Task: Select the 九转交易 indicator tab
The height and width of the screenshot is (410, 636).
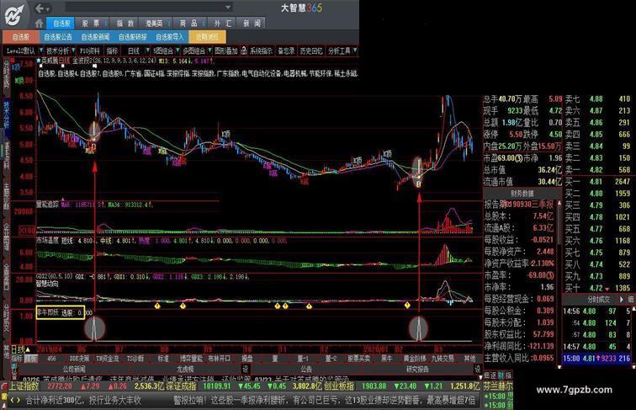Action: (x=443, y=359)
